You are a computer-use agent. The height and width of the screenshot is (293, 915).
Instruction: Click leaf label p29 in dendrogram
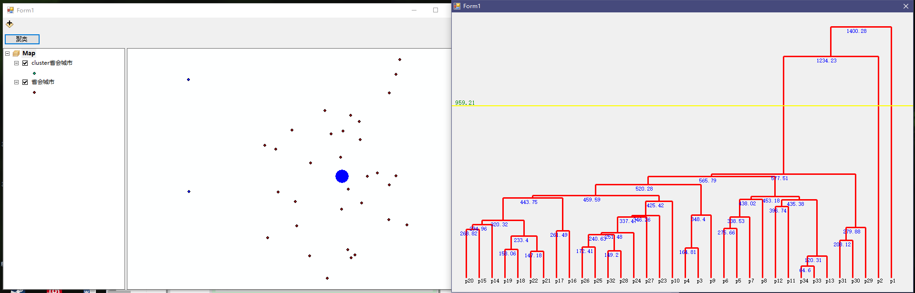[868, 281]
